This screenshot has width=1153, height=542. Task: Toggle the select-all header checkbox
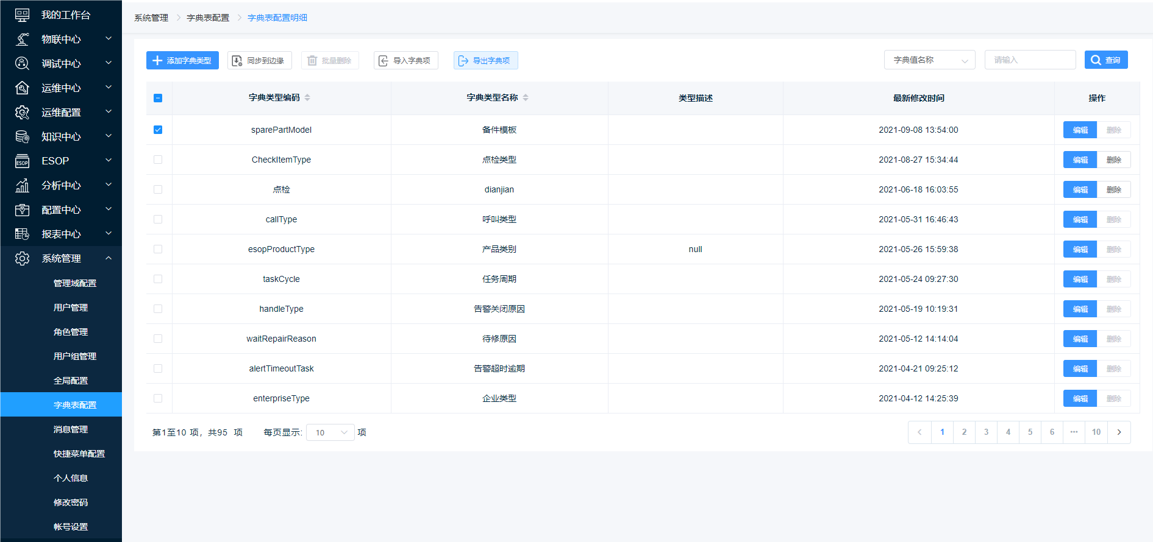[x=158, y=98]
